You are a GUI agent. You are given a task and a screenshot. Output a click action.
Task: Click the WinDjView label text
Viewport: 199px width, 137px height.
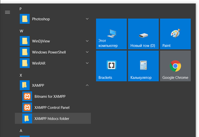click(x=41, y=41)
